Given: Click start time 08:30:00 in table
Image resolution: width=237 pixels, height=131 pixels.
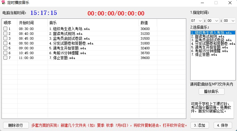Looking at the screenshot, I should (26, 29).
